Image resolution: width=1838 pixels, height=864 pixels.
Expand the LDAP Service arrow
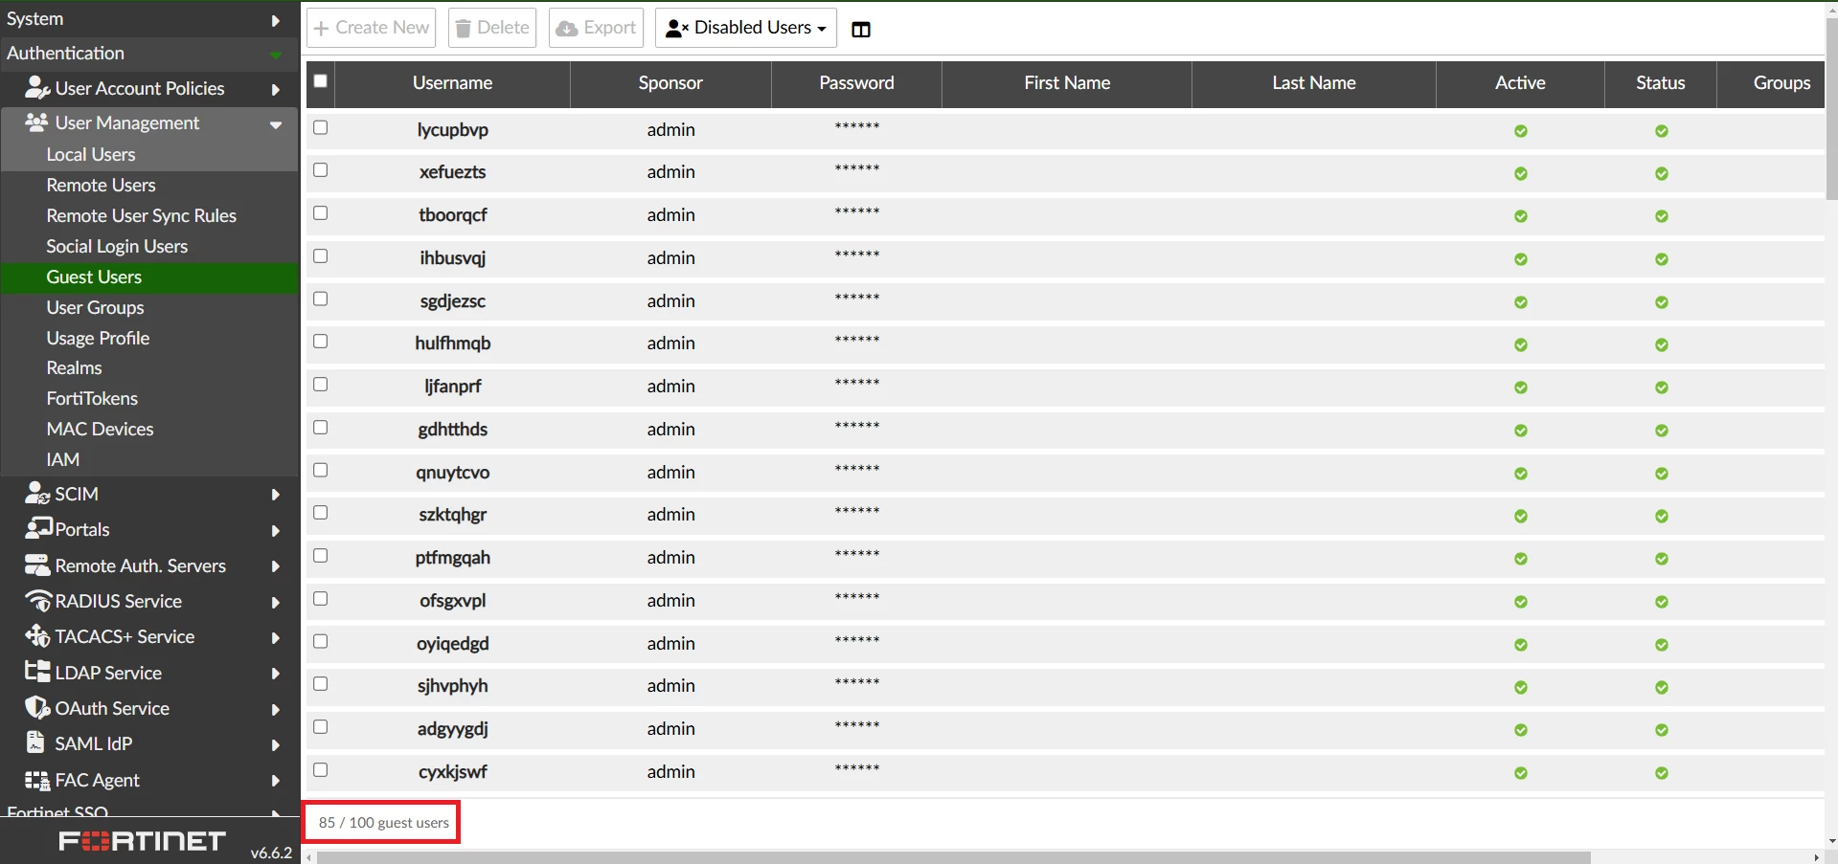point(276,674)
